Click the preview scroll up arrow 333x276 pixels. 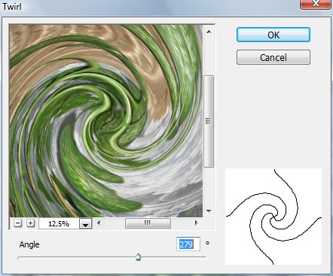(209, 32)
